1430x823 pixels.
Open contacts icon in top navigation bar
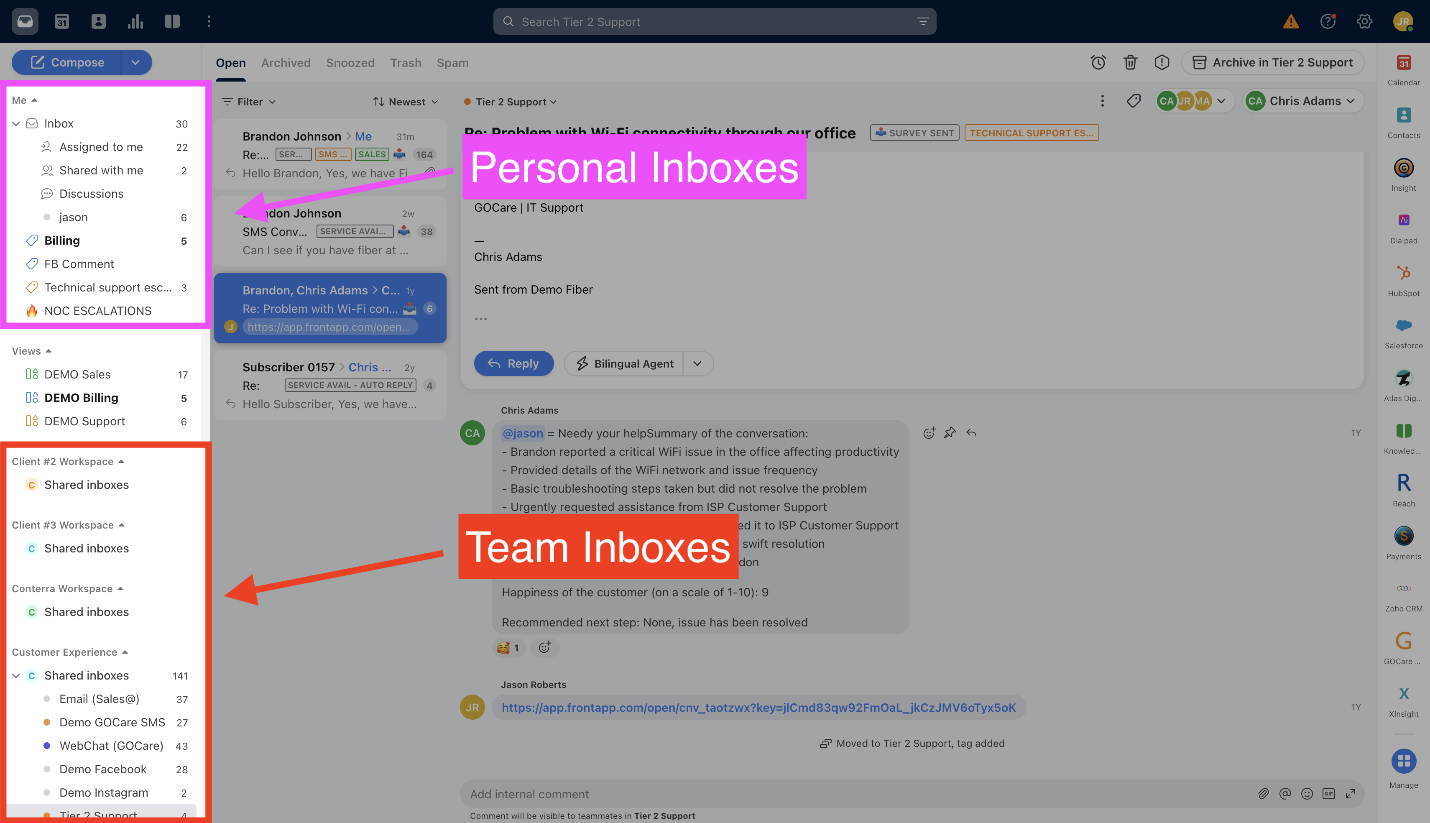[x=98, y=21]
